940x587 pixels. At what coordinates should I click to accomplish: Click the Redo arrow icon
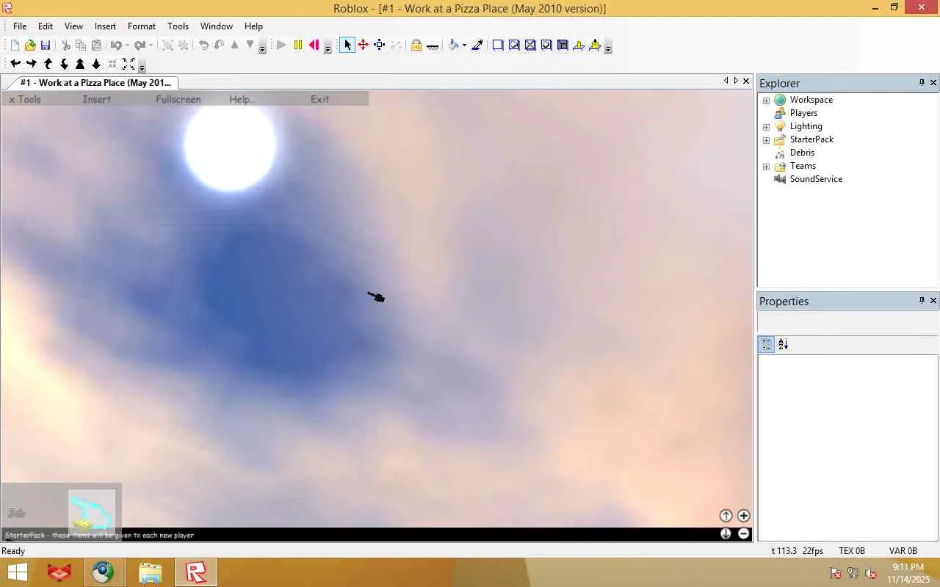point(139,45)
